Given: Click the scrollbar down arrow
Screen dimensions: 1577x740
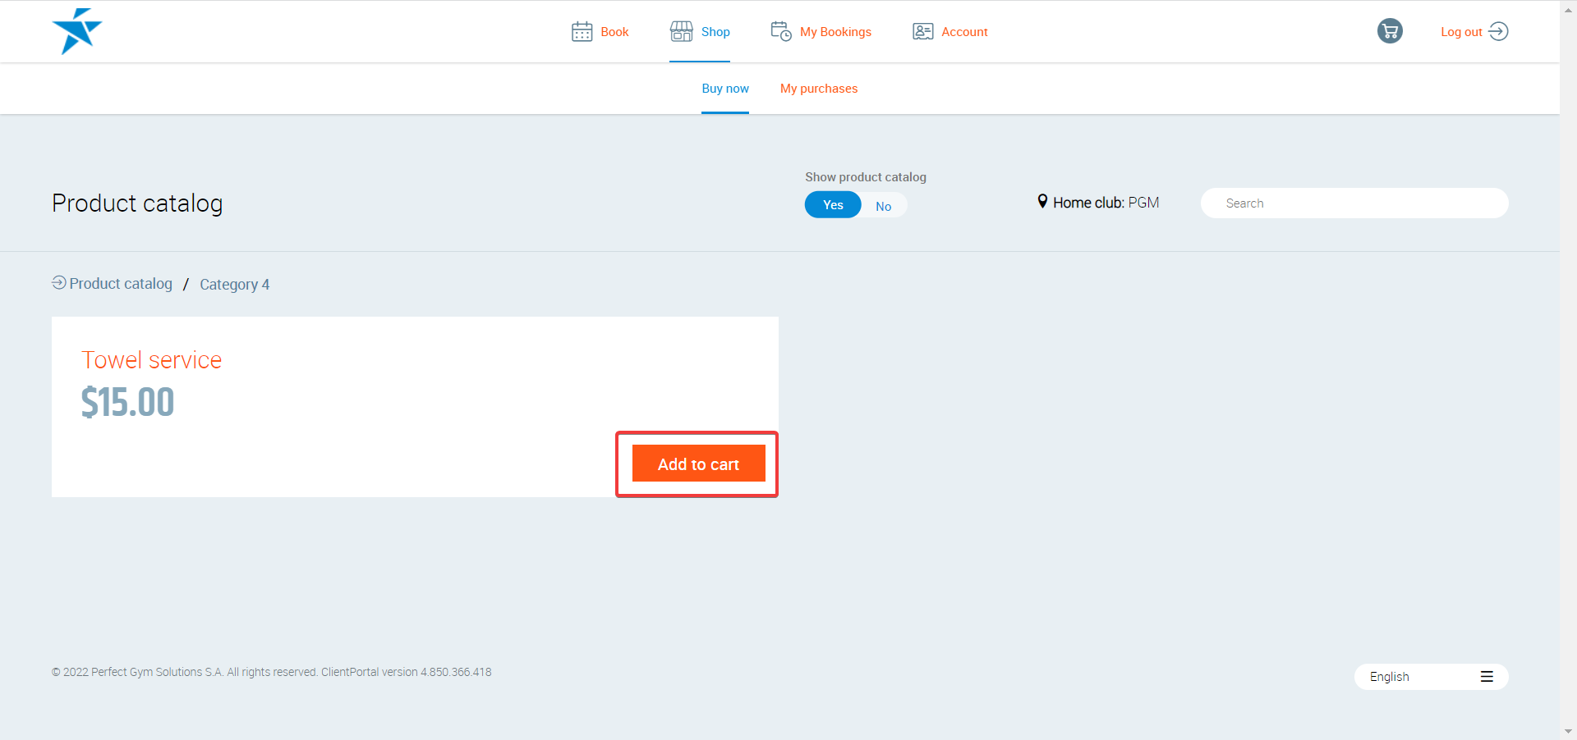Looking at the screenshot, I should 1568,731.
